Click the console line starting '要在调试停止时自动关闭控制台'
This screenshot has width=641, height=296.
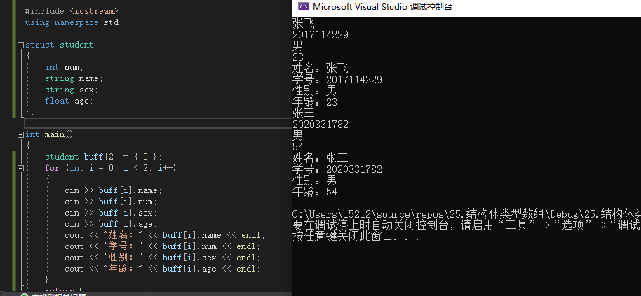(466, 225)
